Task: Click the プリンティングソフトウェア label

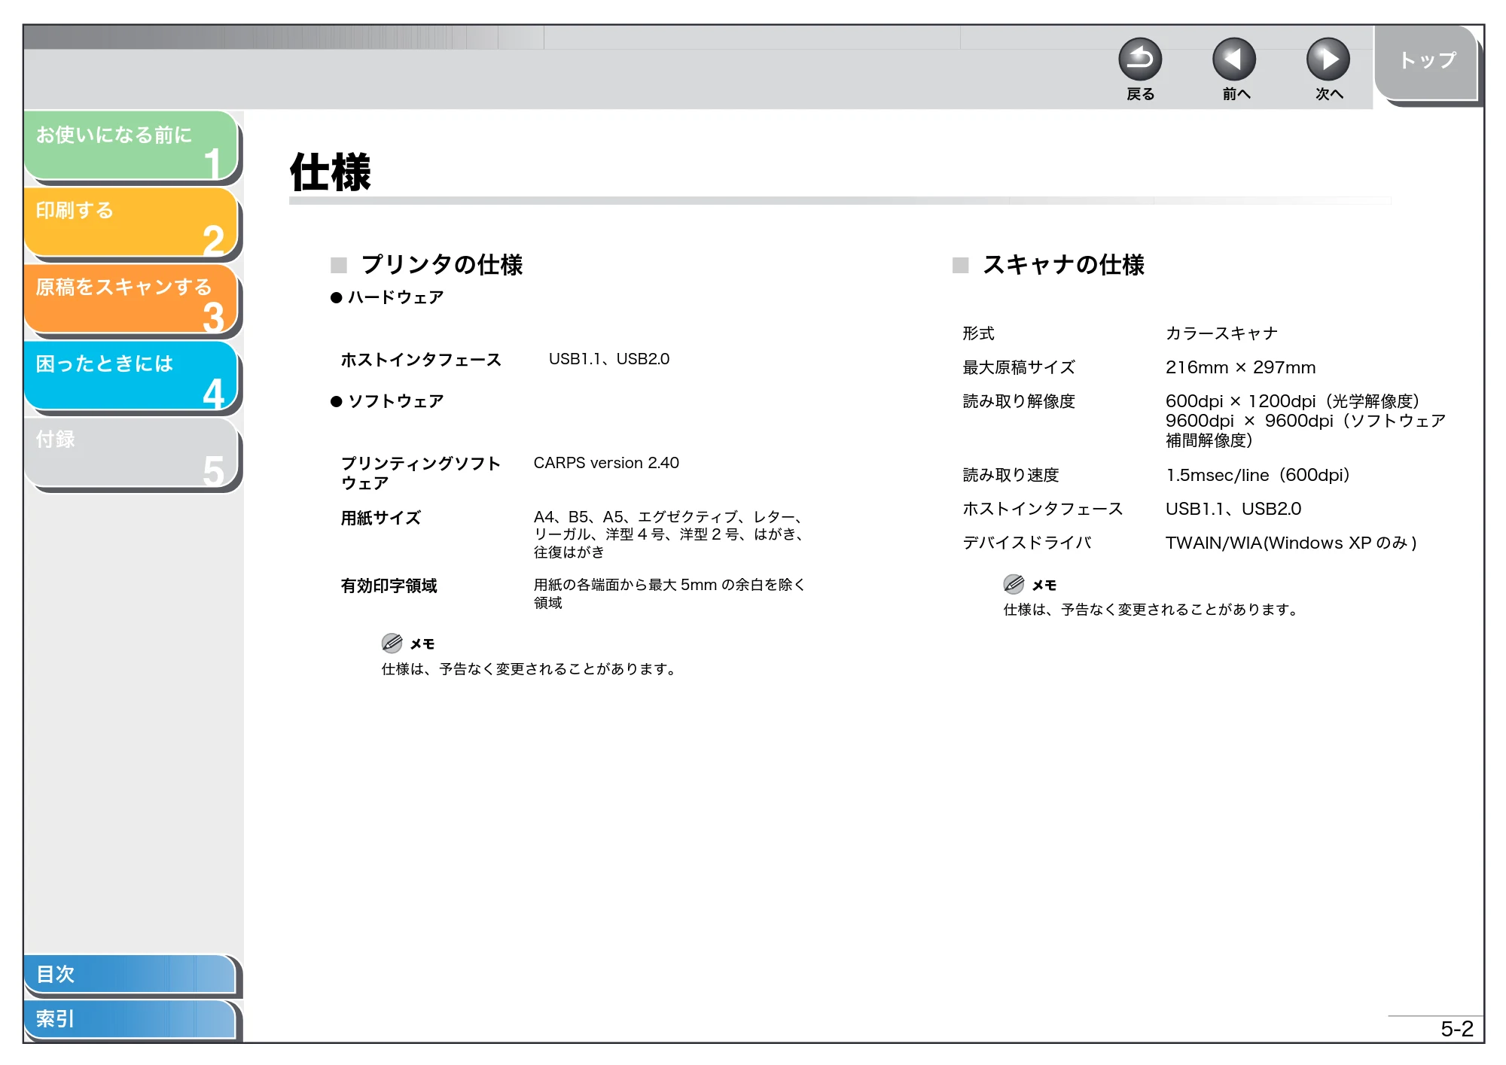Action: (420, 473)
